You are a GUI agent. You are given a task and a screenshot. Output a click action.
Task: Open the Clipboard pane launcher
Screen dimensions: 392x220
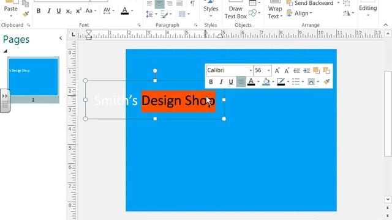click(28, 25)
